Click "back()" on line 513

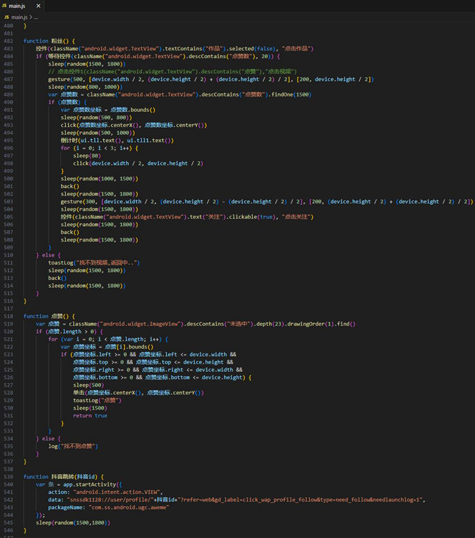(x=57, y=278)
